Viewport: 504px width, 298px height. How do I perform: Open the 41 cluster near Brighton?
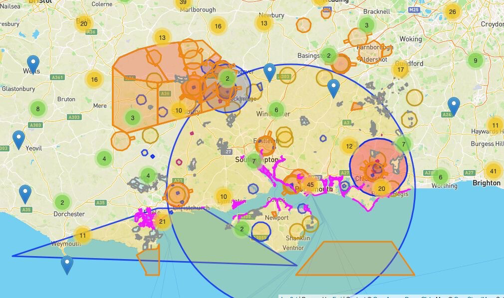point(493,171)
